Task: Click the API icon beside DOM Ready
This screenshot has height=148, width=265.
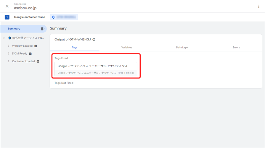Action: 30,53
